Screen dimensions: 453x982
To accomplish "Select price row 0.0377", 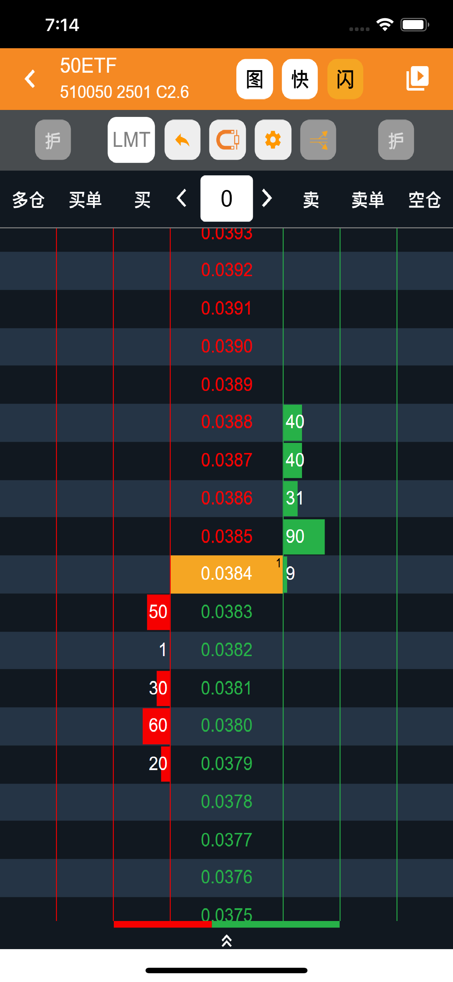I will [x=226, y=840].
